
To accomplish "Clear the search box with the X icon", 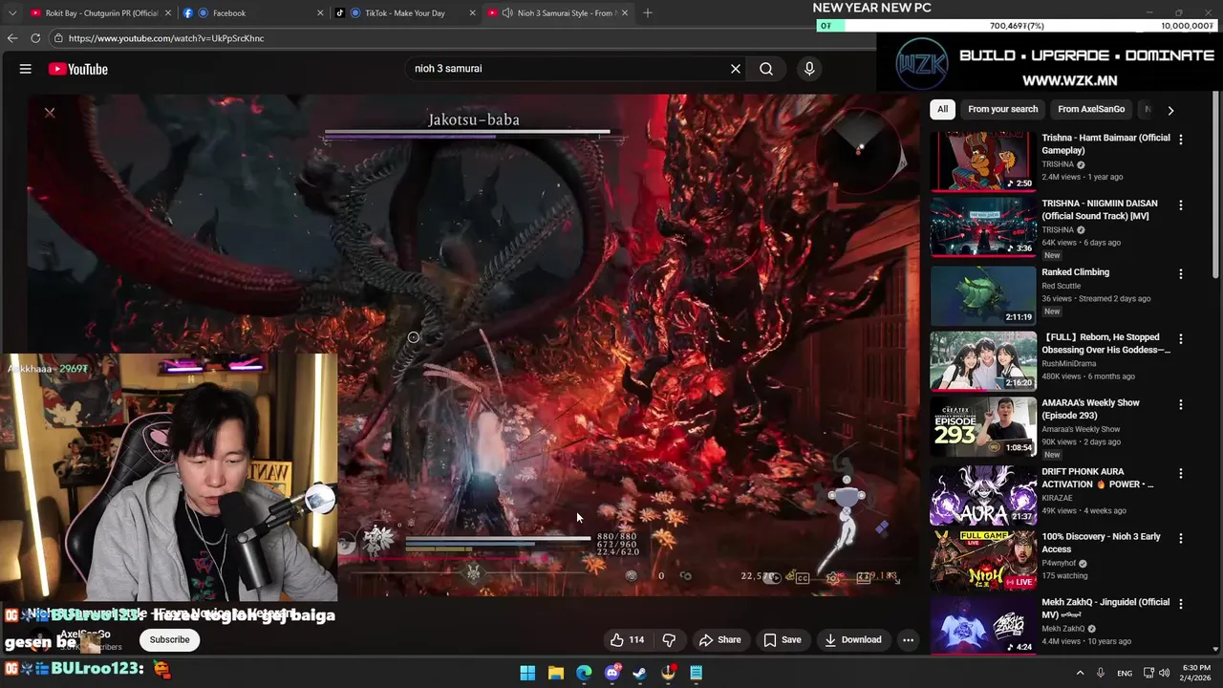I will coord(736,69).
